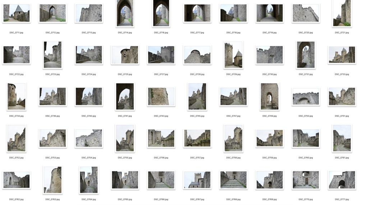Select the DSC_0722.jpg photo thumbnail
The image size is (368, 205).
(17, 55)
